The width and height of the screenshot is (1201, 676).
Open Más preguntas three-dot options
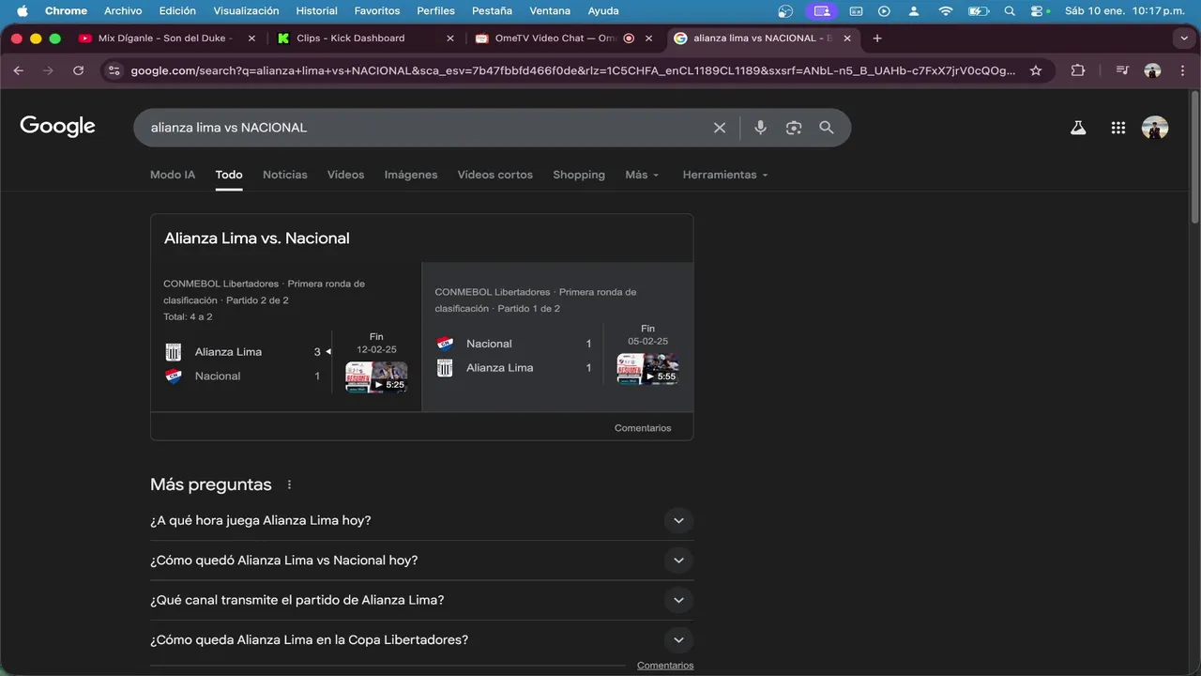pyautogui.click(x=289, y=485)
